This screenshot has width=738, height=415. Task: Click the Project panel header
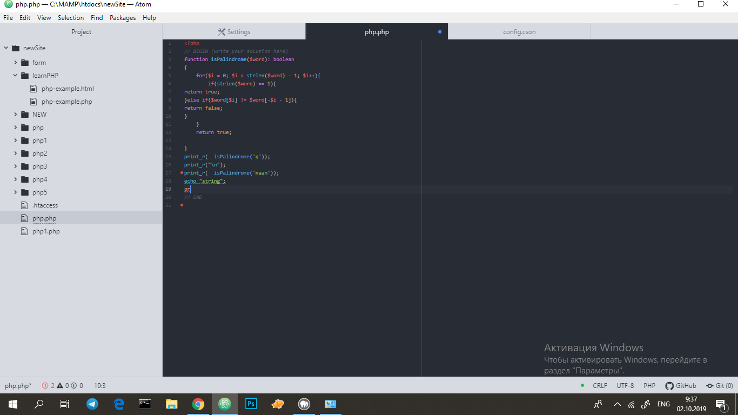coord(81,32)
